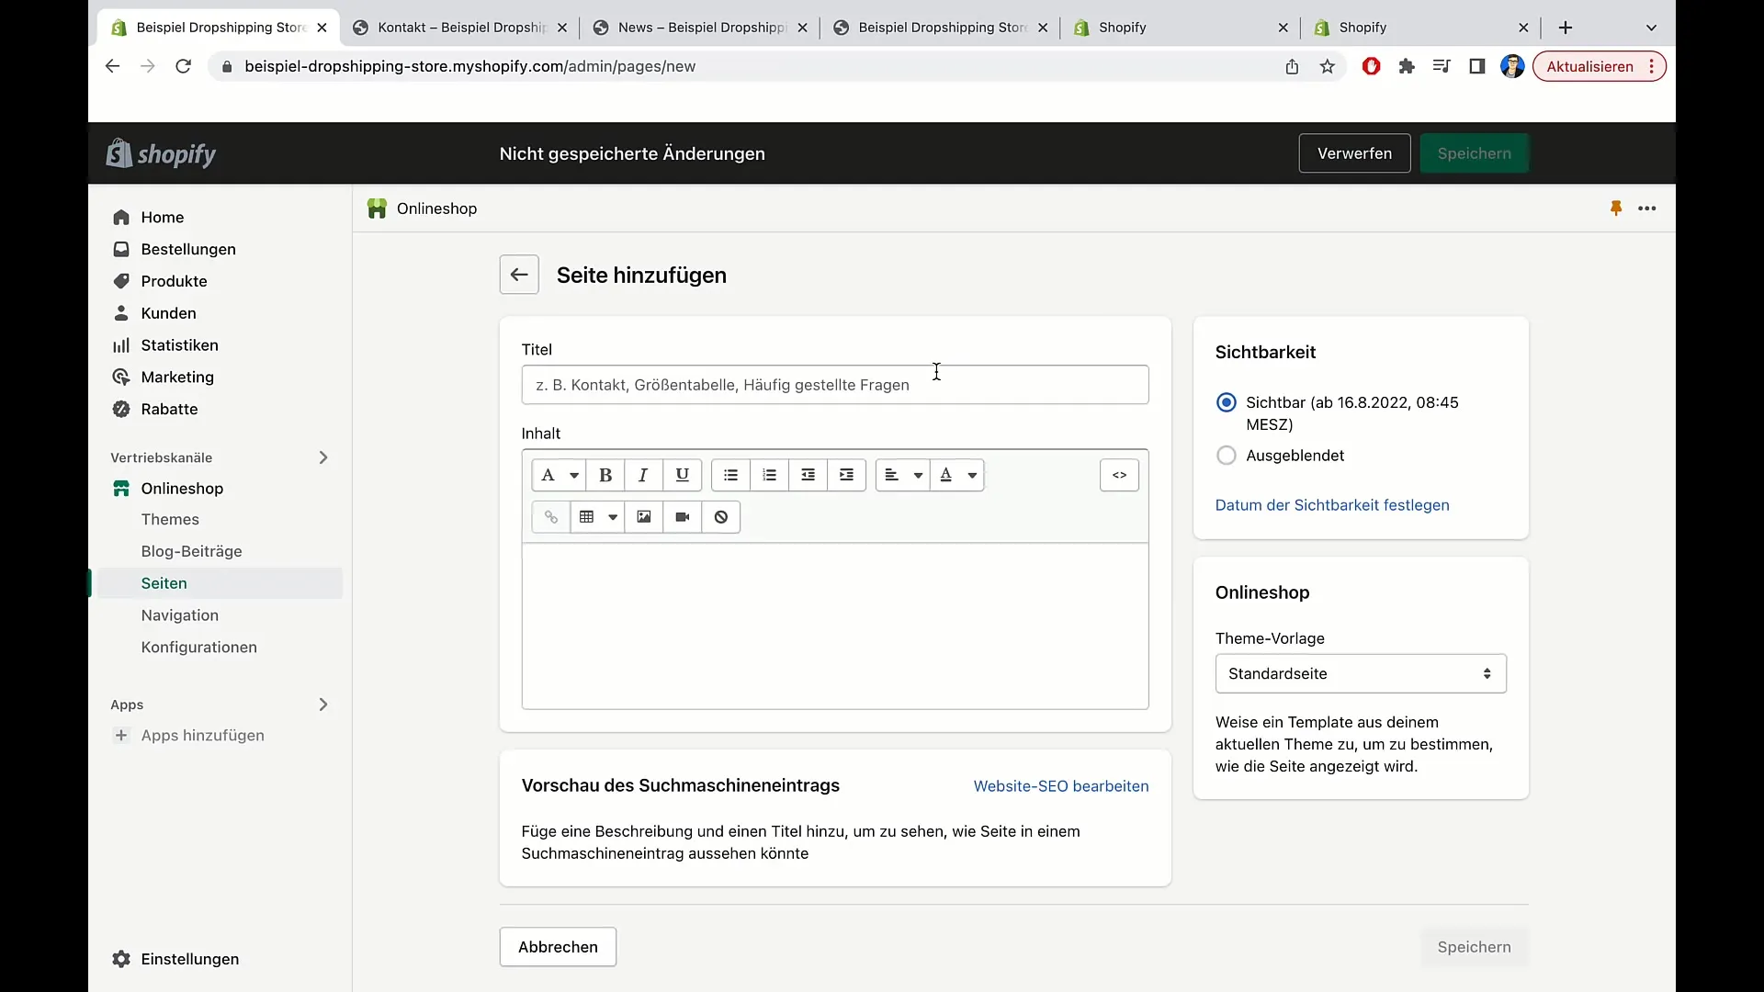Screen dimensions: 1764x992
Task: Open the three-dot menu beside the pin
Action: (1647, 209)
